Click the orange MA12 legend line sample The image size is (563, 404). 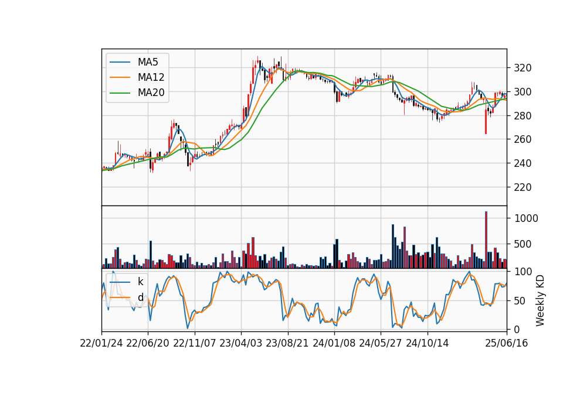click(x=120, y=77)
